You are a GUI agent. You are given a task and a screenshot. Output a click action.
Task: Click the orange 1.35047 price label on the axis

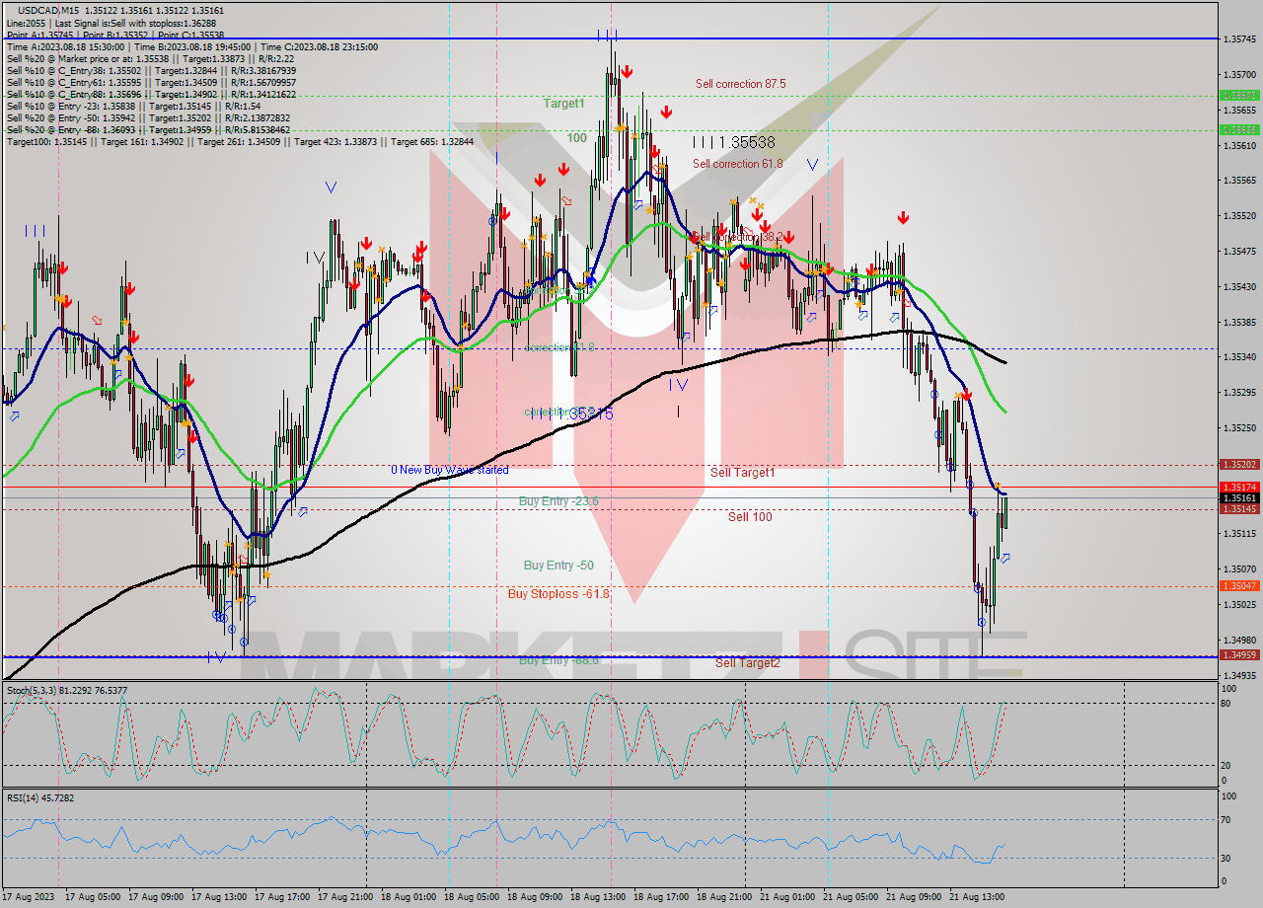tap(1240, 585)
